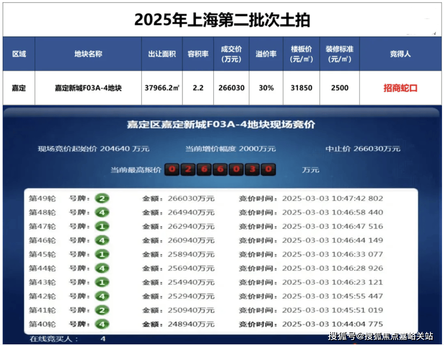The width and height of the screenshot is (444, 346).
Task: Select the paddle badge in round 47
Action: point(102,227)
